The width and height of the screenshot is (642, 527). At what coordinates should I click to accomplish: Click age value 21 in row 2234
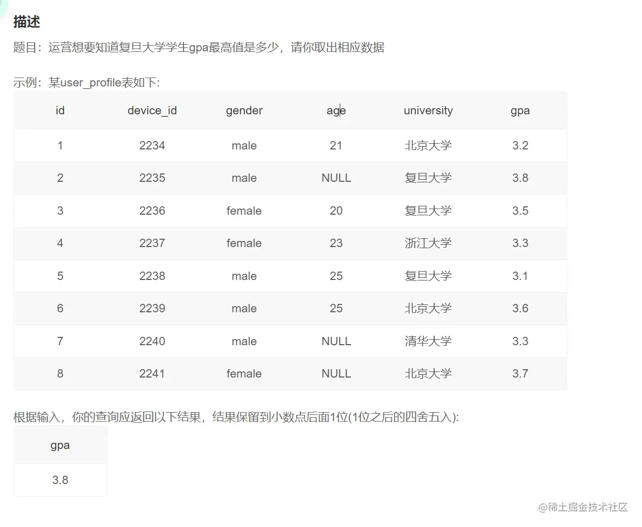pyautogui.click(x=336, y=146)
